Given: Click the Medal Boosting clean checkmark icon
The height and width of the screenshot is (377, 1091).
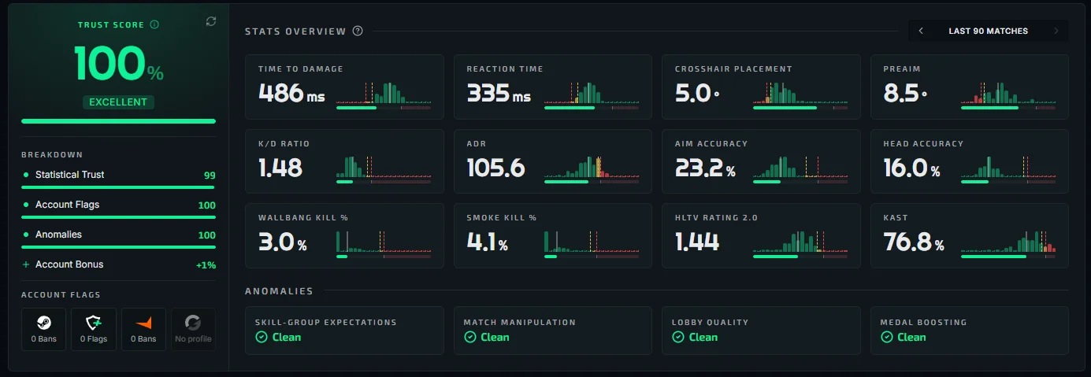Looking at the screenshot, I should click(886, 337).
